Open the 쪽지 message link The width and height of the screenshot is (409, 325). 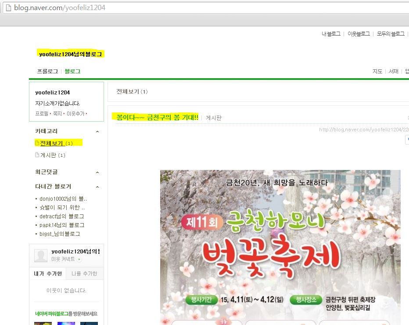[58, 113]
